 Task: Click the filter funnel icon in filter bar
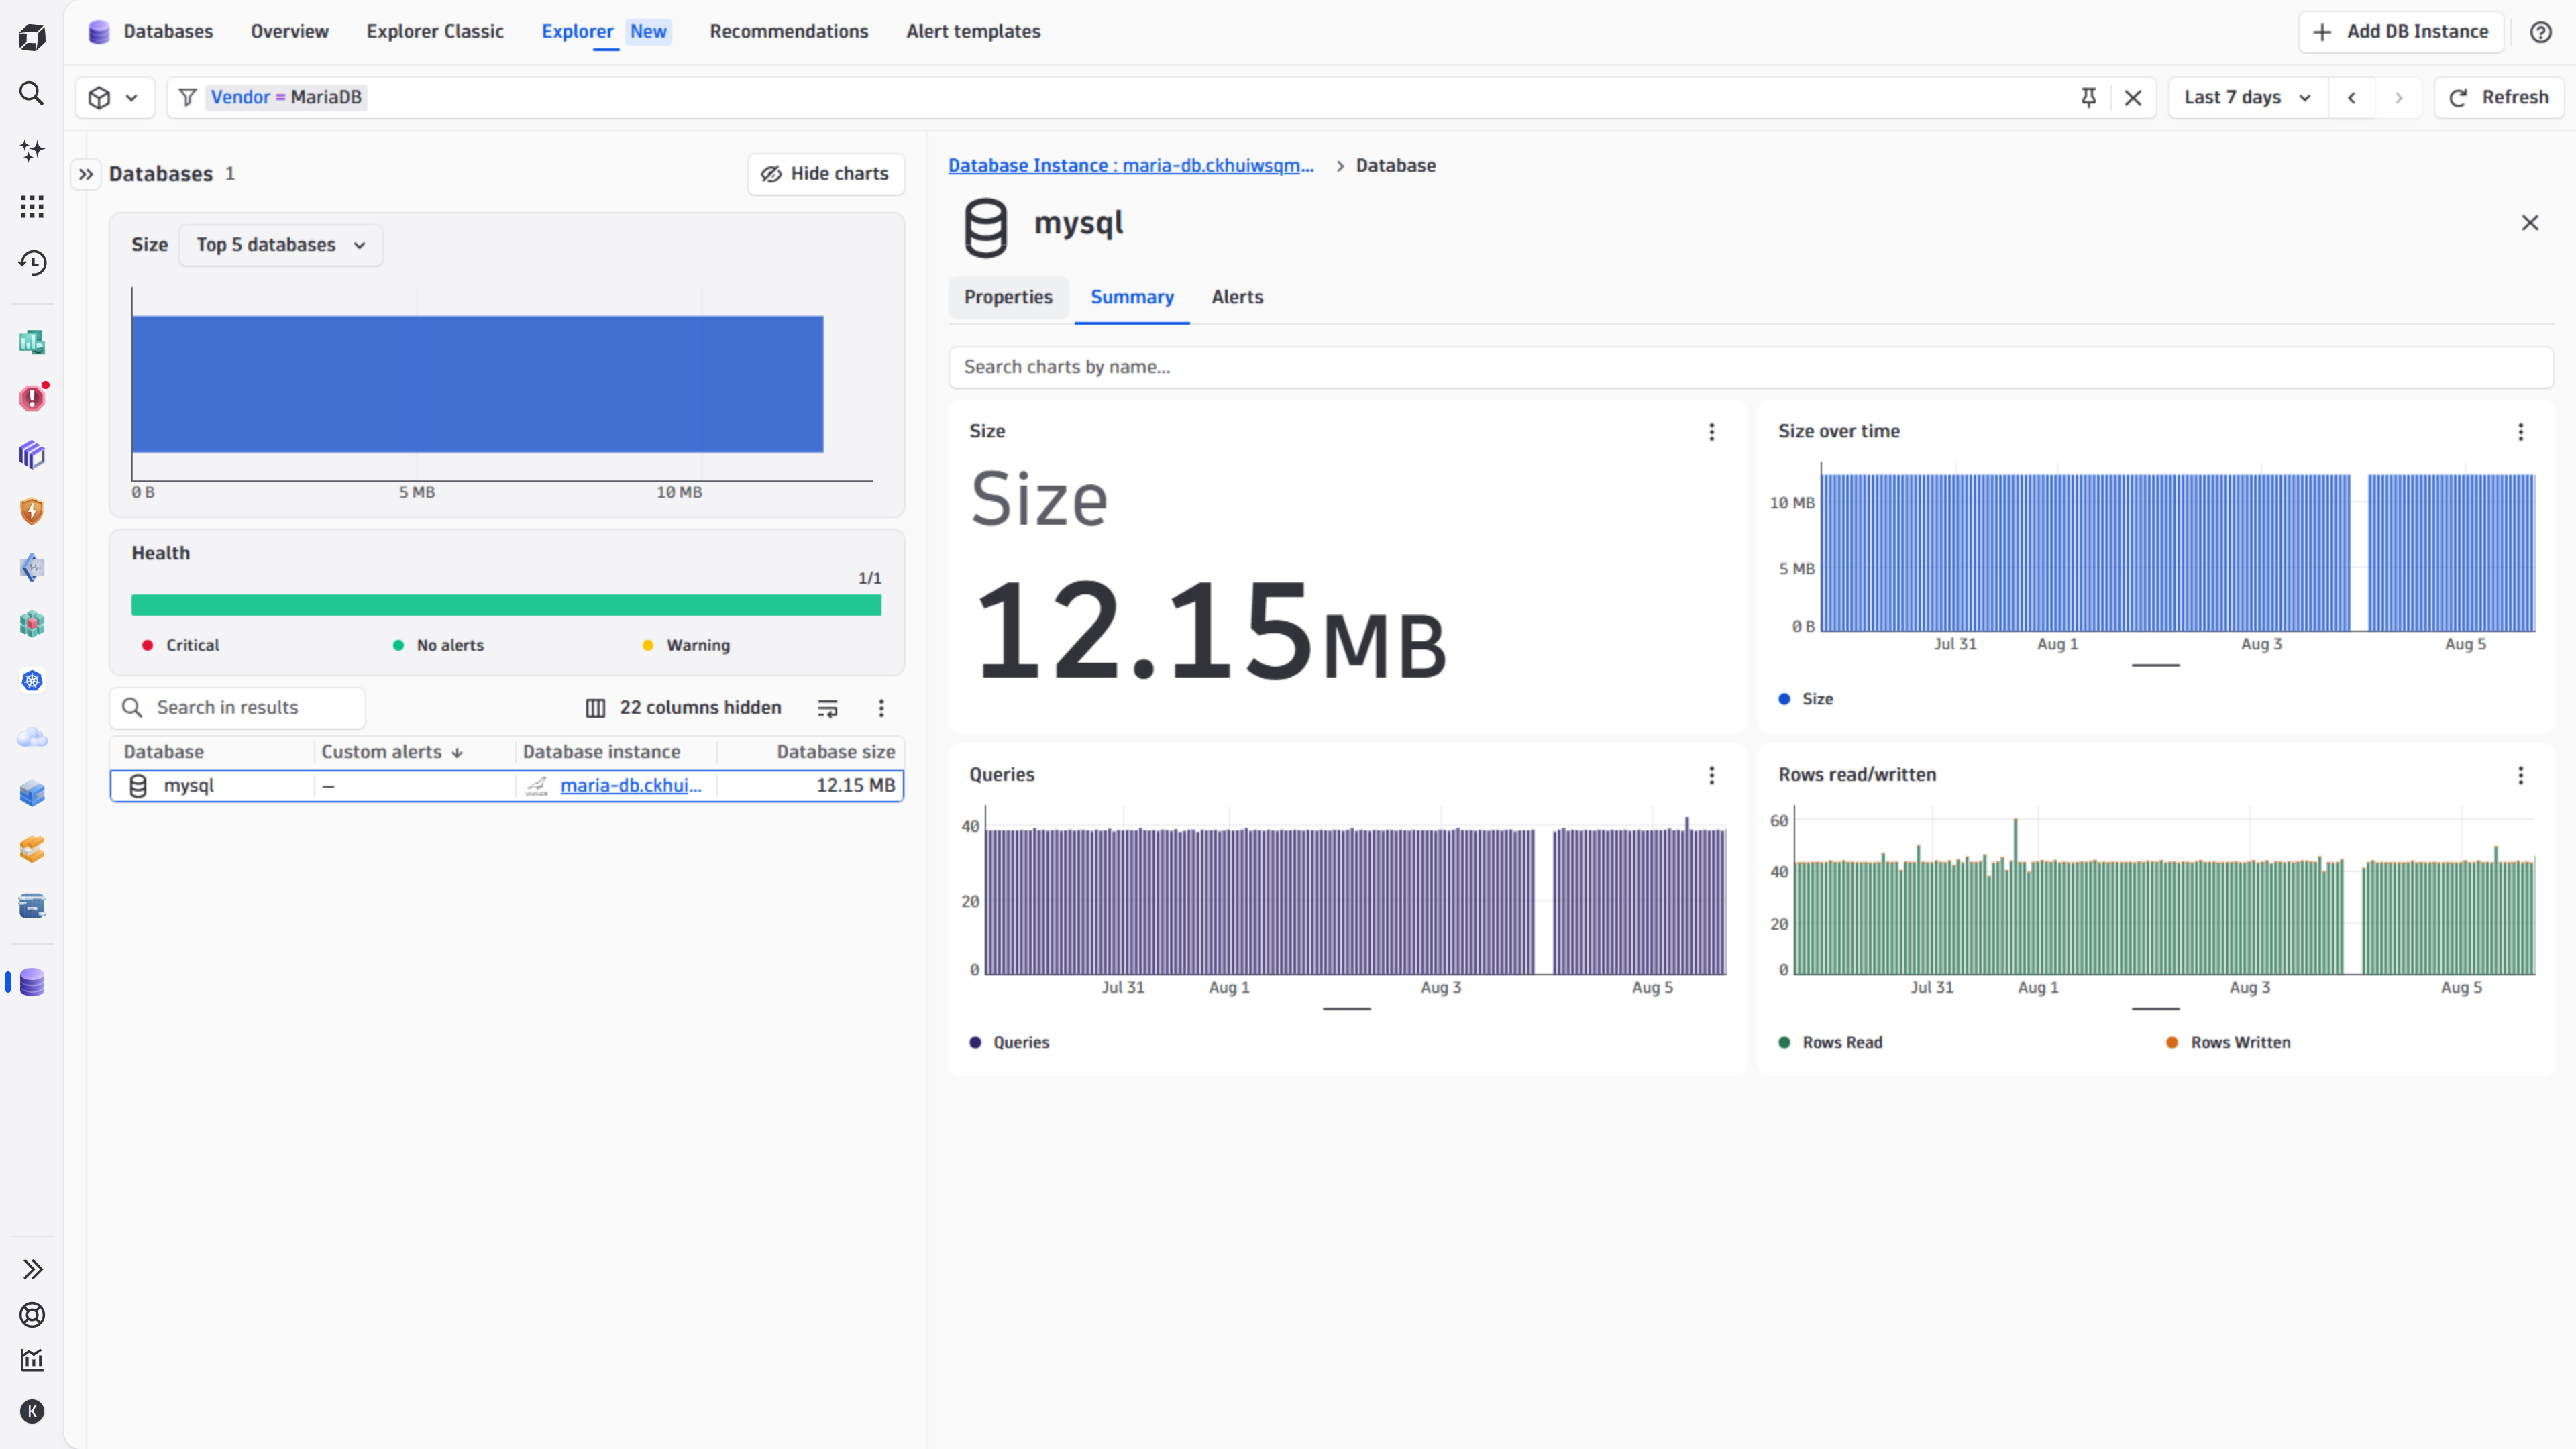(x=187, y=97)
